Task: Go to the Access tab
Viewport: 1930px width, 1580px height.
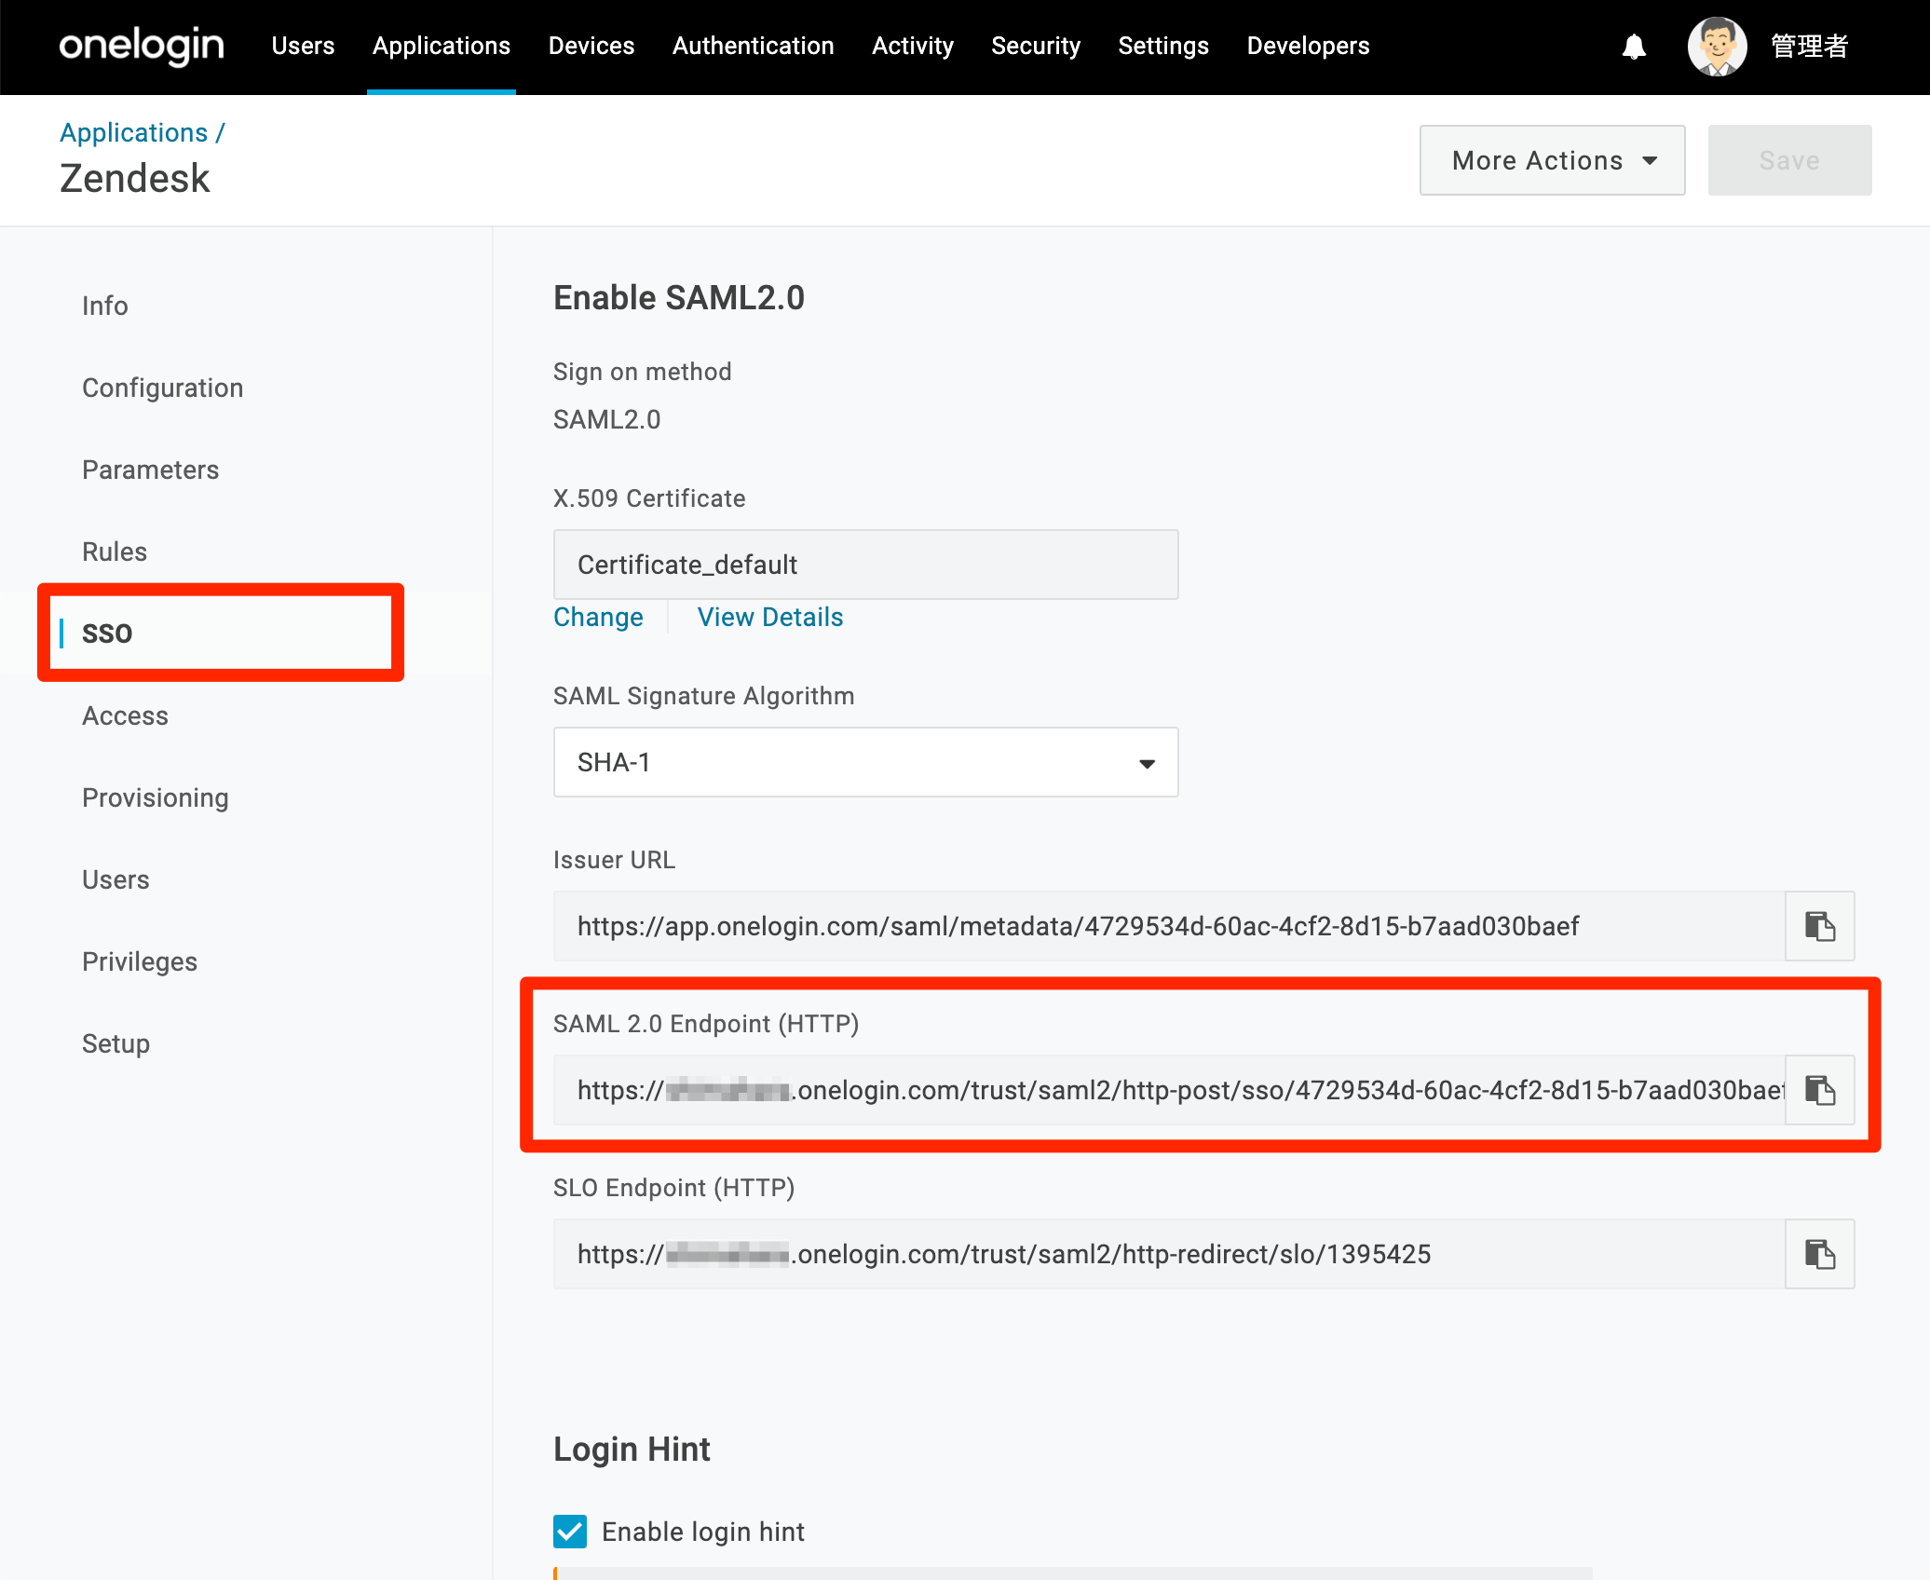Action: pos(126,715)
